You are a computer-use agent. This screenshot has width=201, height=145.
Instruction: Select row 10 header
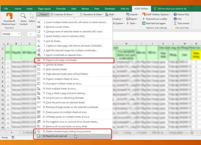coord(3,90)
